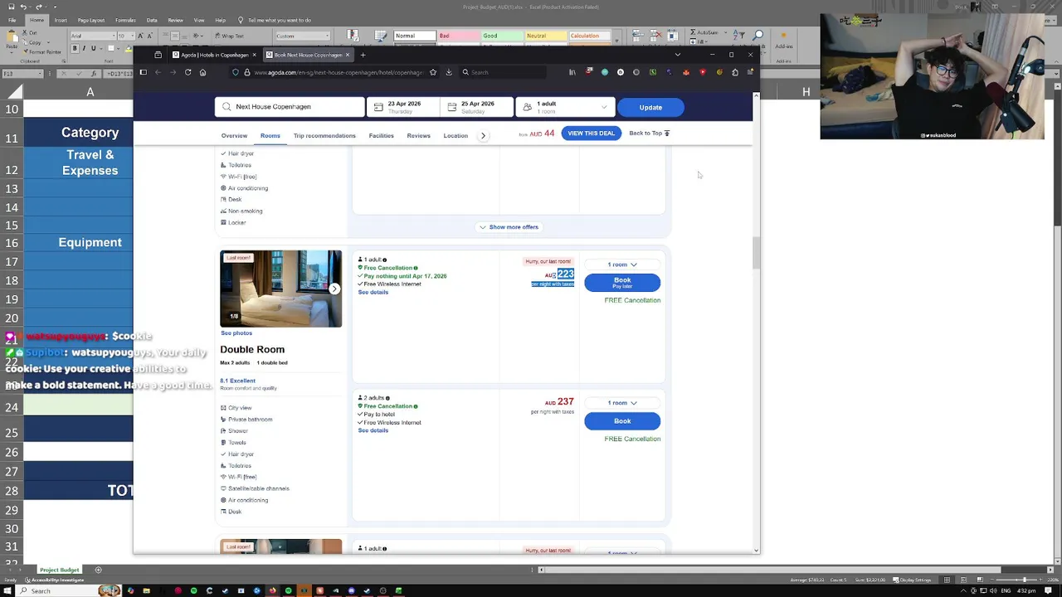
Task: Close the 'Agoda | Hotels in Copenhagen' tab
Action: tap(255, 55)
